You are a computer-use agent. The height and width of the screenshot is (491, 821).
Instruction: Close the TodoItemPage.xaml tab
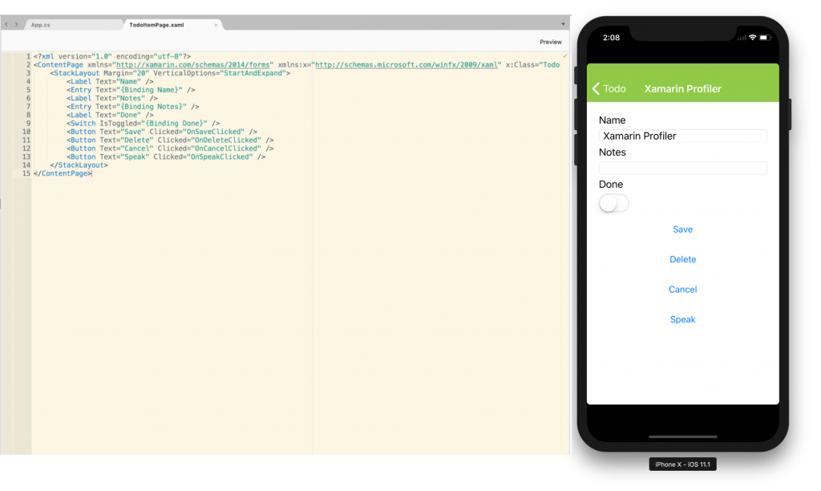pyautogui.click(x=216, y=25)
